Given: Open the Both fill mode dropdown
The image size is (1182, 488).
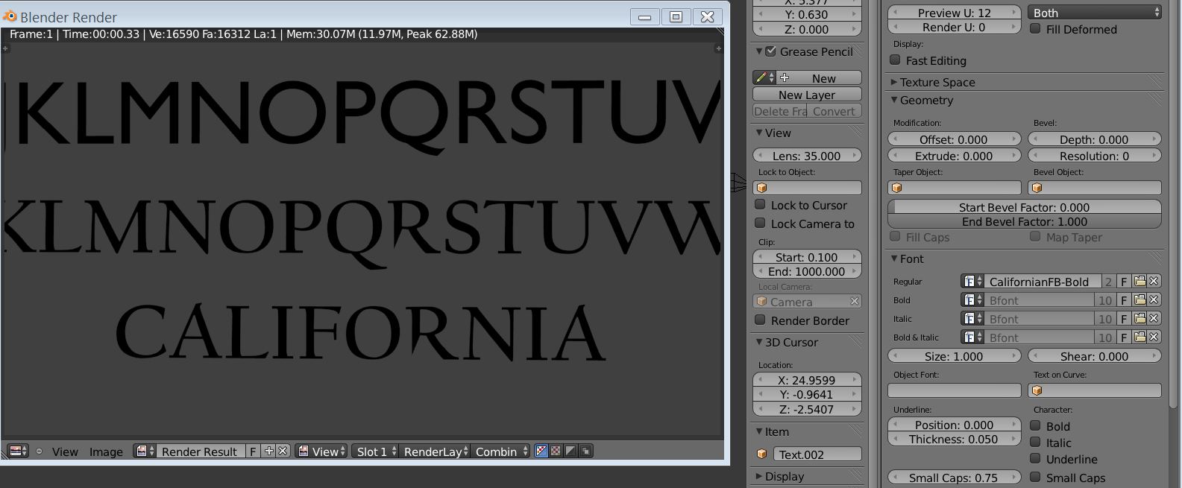Looking at the screenshot, I should (x=1094, y=12).
